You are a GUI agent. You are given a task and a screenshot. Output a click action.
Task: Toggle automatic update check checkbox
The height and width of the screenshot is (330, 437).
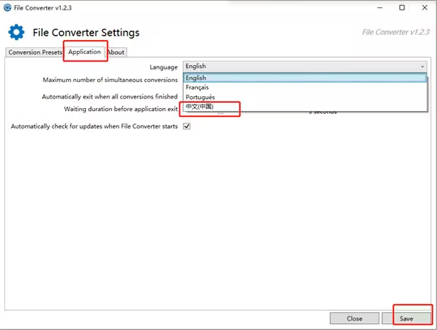pos(187,126)
